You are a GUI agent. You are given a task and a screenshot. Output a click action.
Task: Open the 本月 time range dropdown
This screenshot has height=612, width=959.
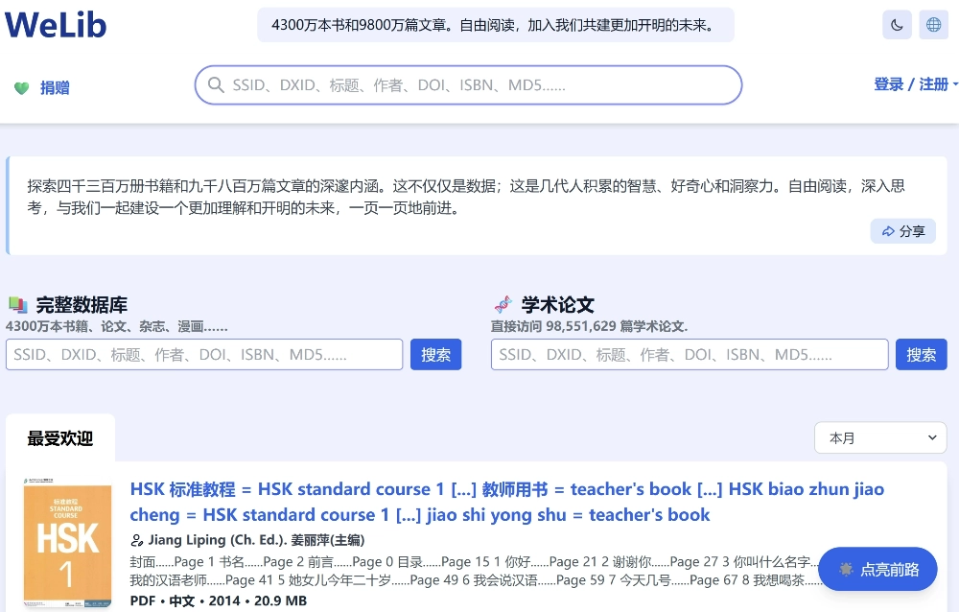click(879, 437)
